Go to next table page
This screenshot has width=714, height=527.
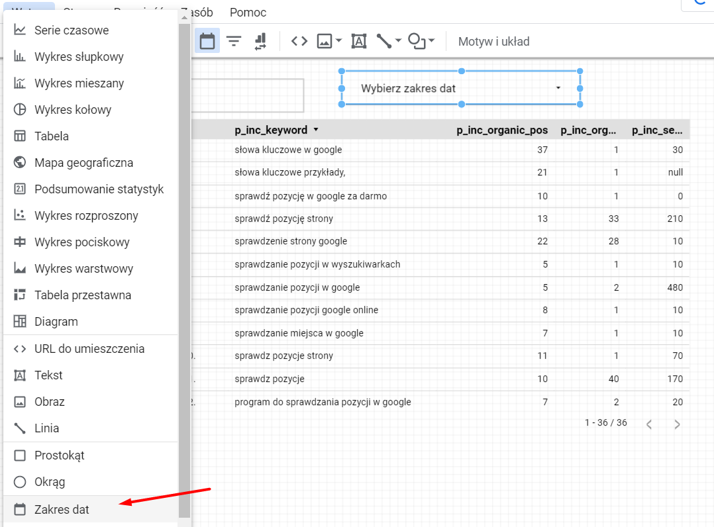677,424
